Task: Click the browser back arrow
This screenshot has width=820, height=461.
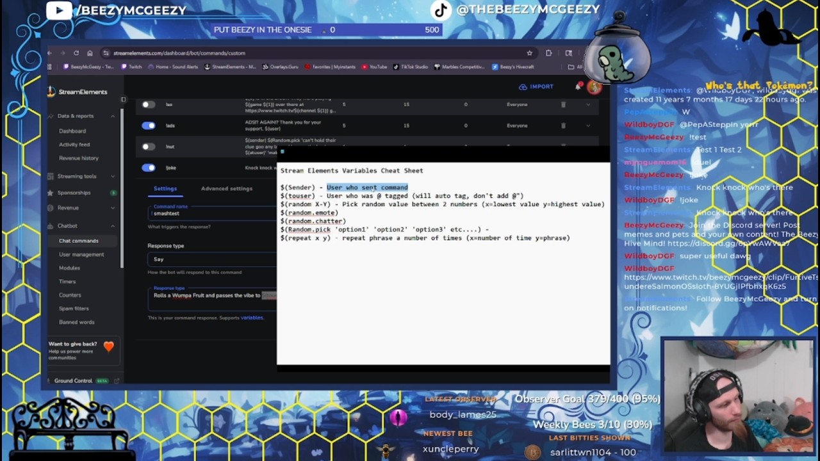Action: coord(50,53)
